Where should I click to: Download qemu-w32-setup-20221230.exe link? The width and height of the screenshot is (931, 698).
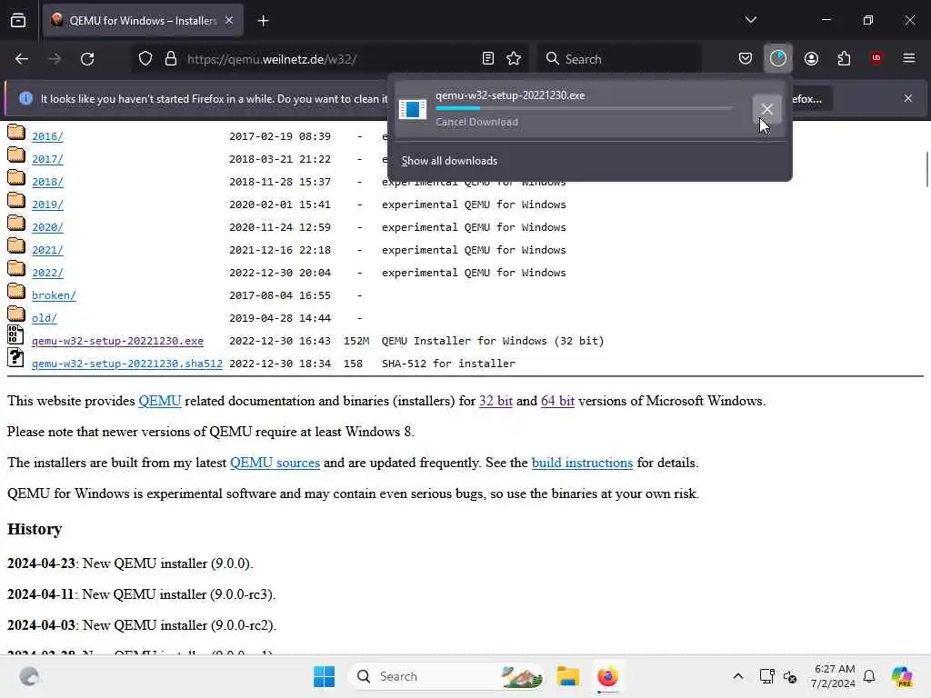click(117, 341)
